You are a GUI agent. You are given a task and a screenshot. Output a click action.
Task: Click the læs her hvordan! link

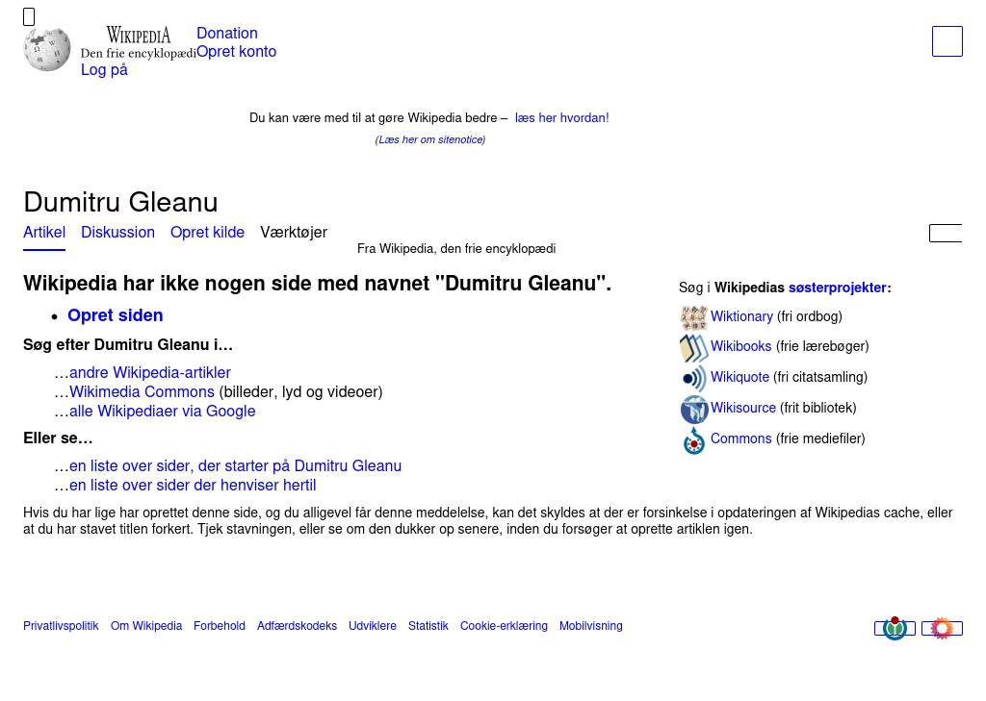[x=561, y=118]
